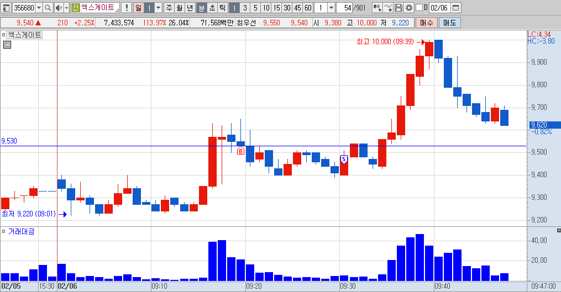Click the custom interval value field
The image size is (561, 292).
coord(321,8)
